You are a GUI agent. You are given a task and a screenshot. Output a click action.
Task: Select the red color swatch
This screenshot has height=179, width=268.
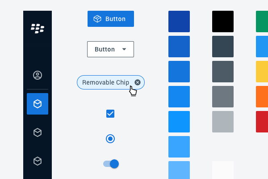[262, 122]
